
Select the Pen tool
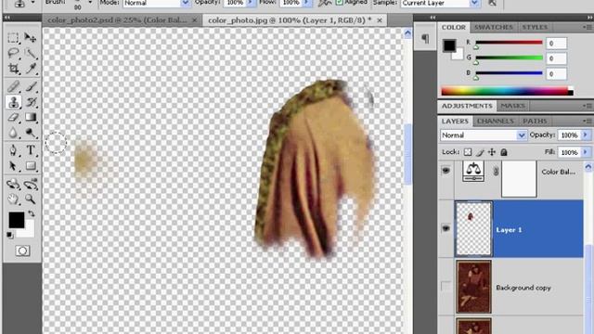click(x=13, y=150)
